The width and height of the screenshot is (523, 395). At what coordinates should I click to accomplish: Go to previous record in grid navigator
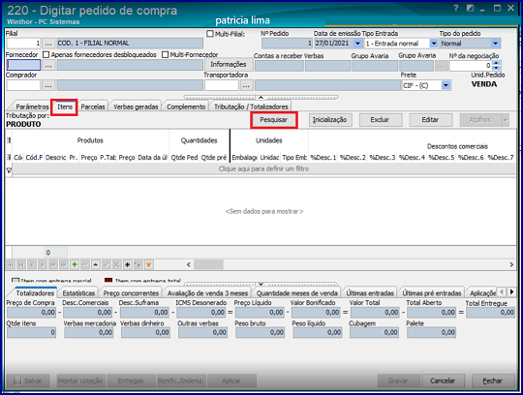[x=32, y=265]
